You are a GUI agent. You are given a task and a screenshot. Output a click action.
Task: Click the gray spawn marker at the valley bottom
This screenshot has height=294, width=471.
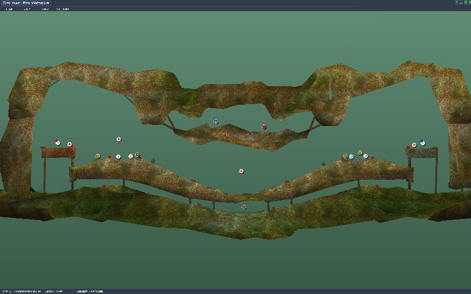[x=244, y=207]
